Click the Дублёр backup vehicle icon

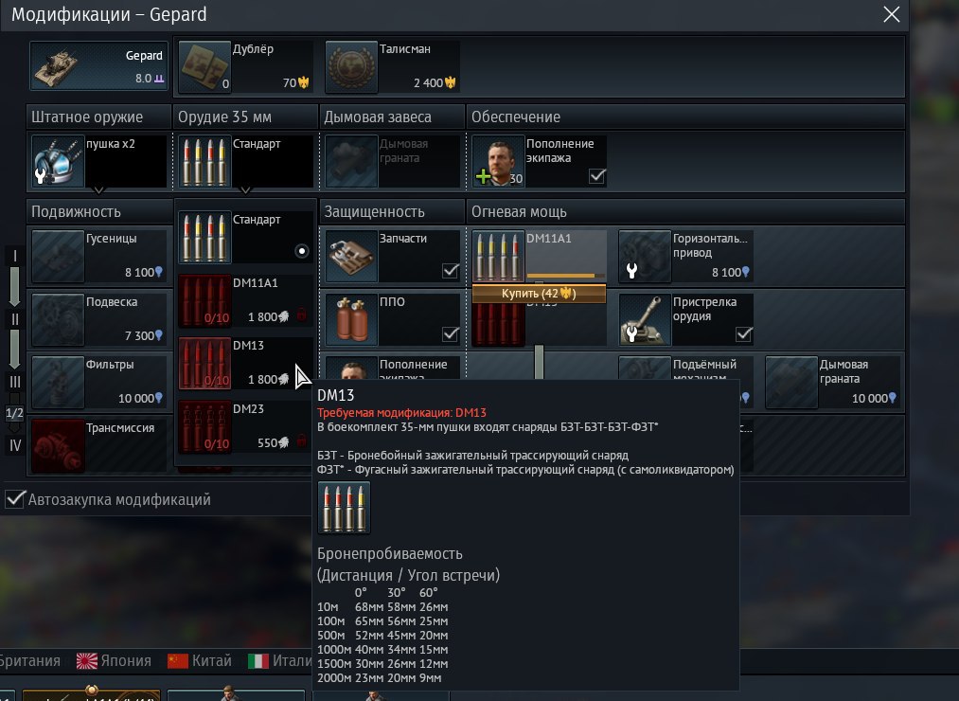pyautogui.click(x=204, y=66)
